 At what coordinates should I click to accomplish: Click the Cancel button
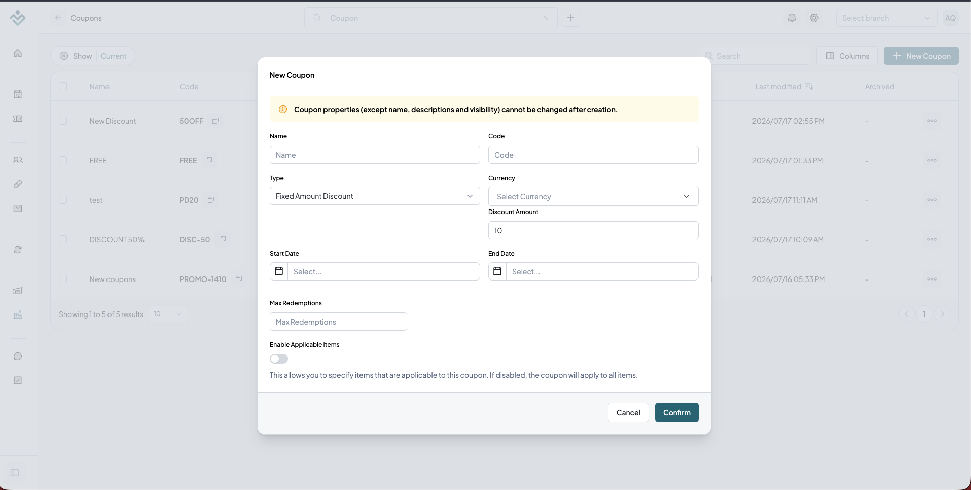click(628, 412)
